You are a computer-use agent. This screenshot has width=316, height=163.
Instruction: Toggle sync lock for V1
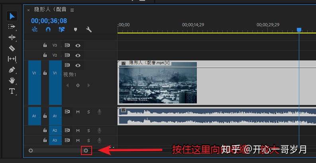coord(67,65)
